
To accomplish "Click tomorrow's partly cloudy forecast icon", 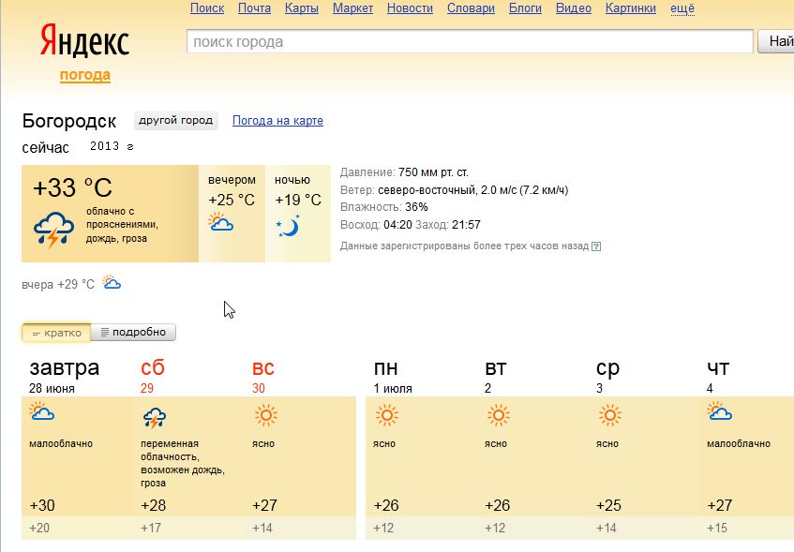I will click(x=40, y=412).
